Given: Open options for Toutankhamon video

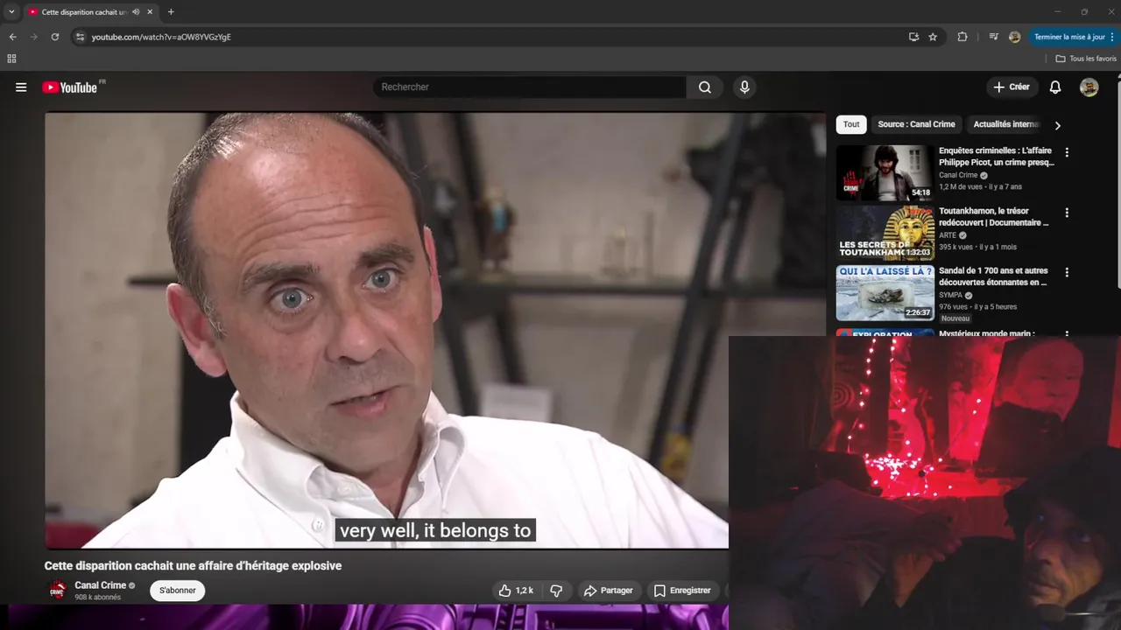Looking at the screenshot, I should (x=1067, y=213).
